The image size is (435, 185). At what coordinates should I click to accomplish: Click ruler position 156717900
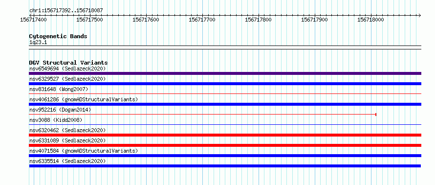(x=314, y=20)
